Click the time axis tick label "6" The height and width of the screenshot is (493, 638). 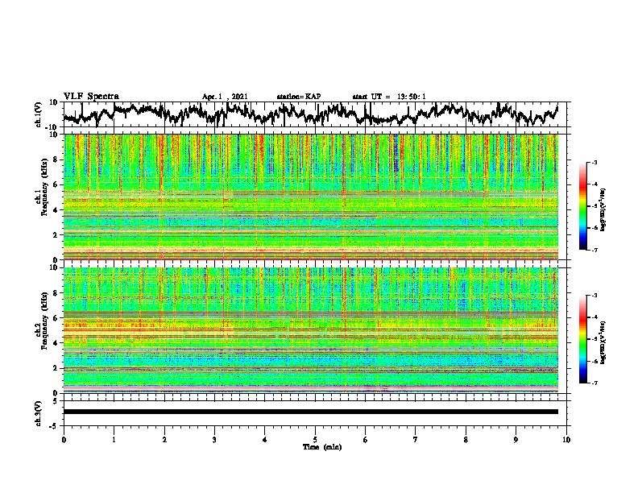tap(366, 440)
